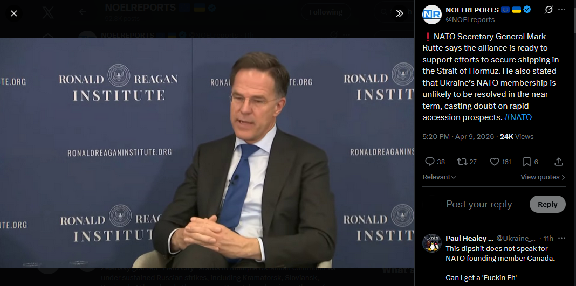Click the dimmed Following button in background
The height and width of the screenshot is (286, 576).
click(x=326, y=12)
